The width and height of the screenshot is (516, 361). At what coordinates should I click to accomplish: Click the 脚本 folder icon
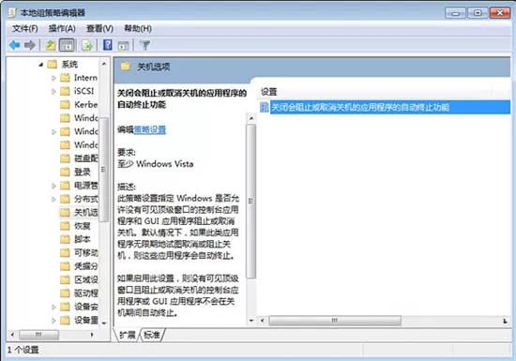pyautogui.click(x=65, y=239)
